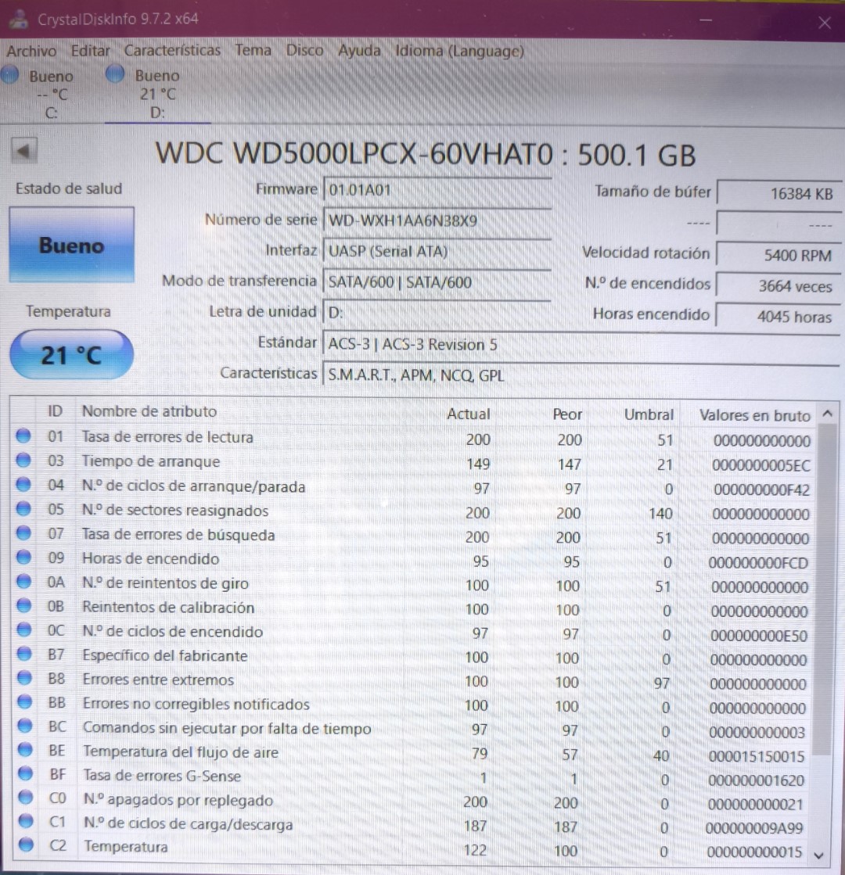Viewport: 845px width, 875px height.
Task: Open the Tema menu
Action: point(253,50)
